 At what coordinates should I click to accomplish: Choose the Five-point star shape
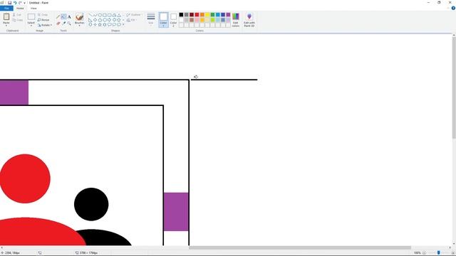pos(100,25)
